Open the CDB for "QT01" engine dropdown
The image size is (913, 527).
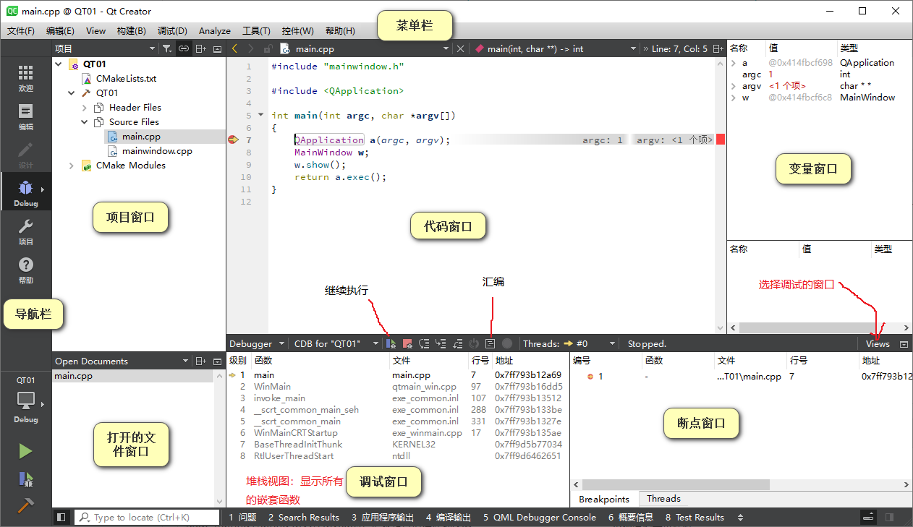(x=337, y=343)
